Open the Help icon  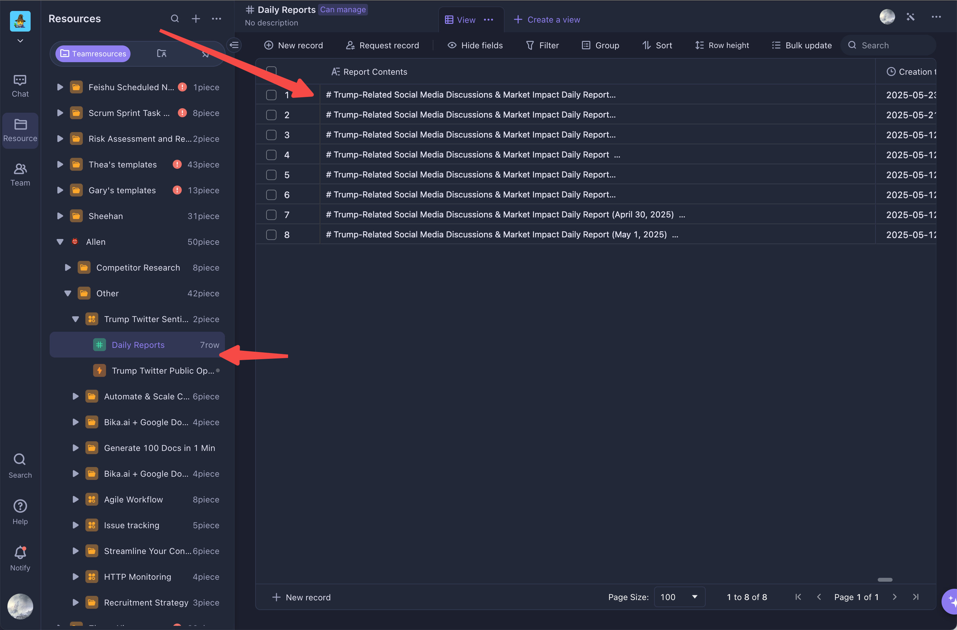pos(20,506)
